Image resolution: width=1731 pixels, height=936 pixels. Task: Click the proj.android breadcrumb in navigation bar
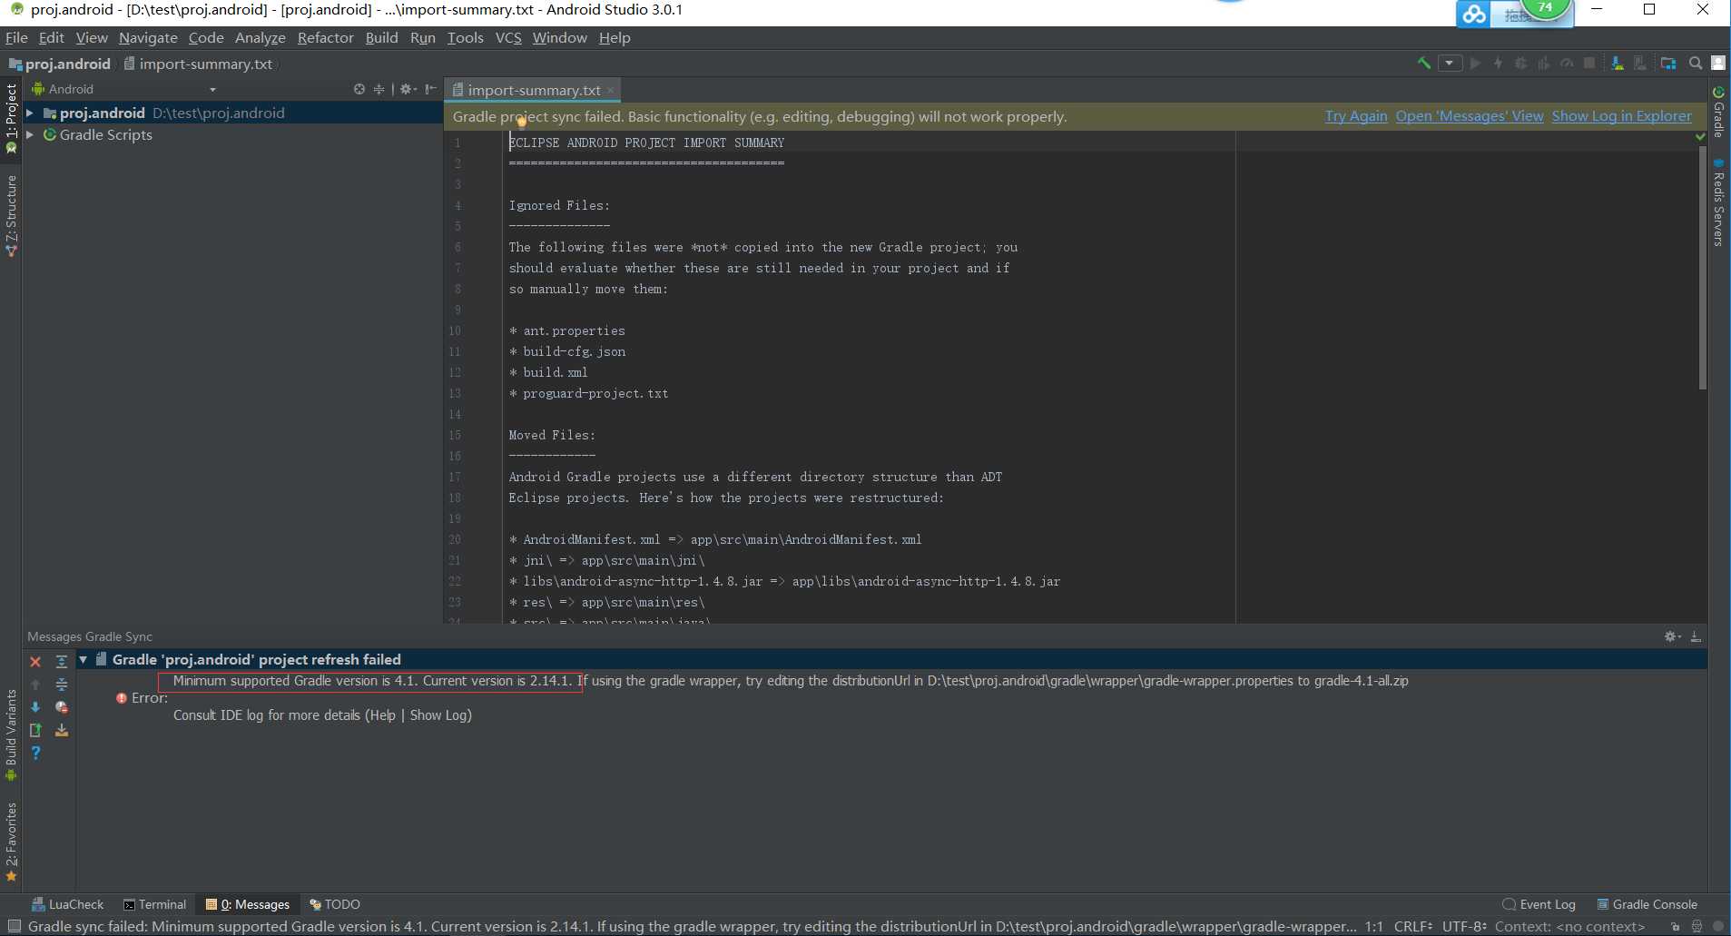[x=60, y=64]
